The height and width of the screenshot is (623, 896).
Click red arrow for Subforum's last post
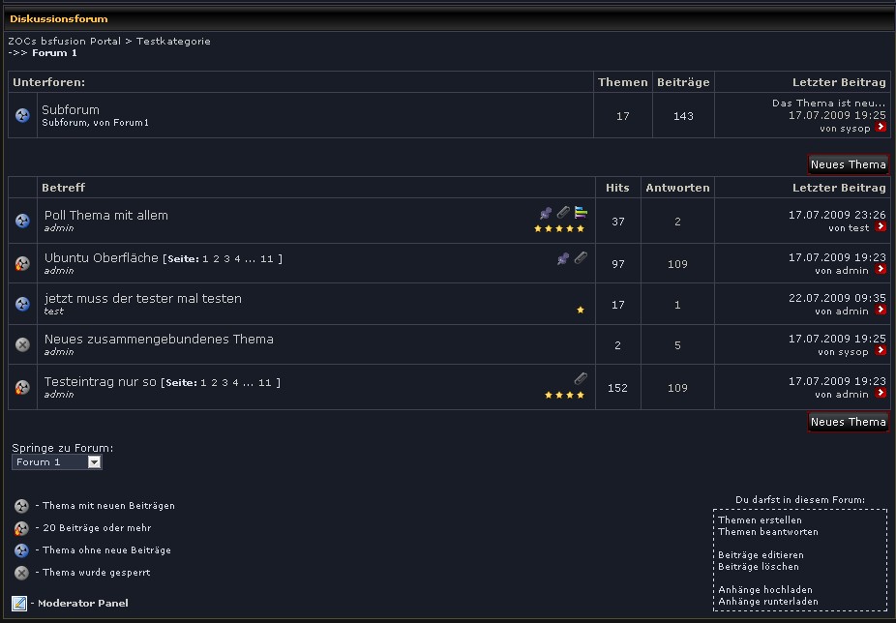881,128
